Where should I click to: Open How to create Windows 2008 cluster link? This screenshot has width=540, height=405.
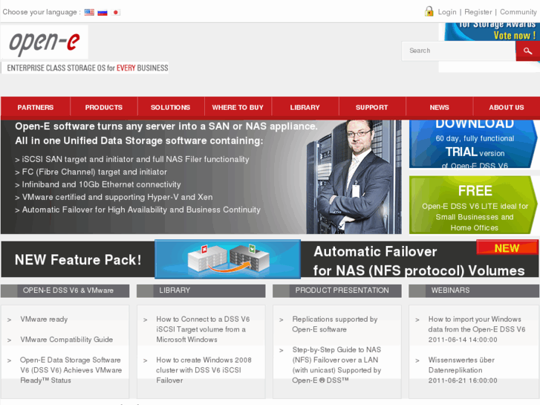click(x=204, y=370)
